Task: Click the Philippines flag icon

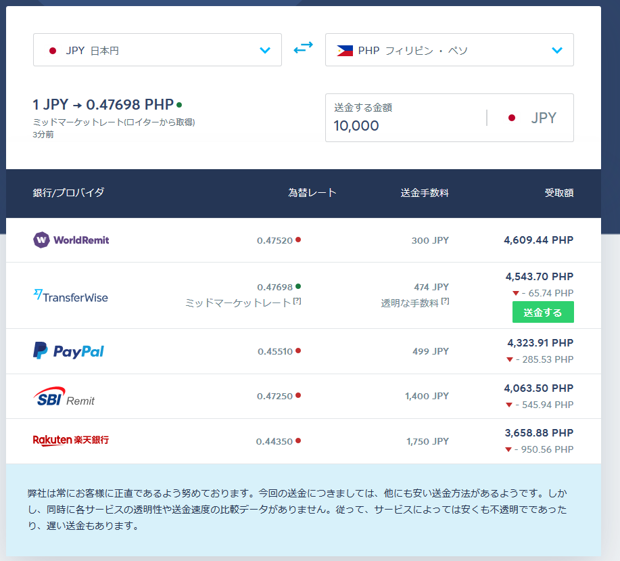Action: pyautogui.click(x=344, y=51)
